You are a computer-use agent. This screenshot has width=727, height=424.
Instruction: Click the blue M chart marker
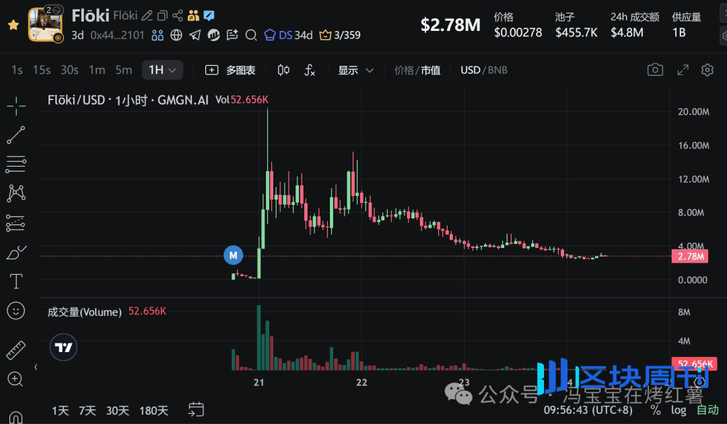(233, 255)
